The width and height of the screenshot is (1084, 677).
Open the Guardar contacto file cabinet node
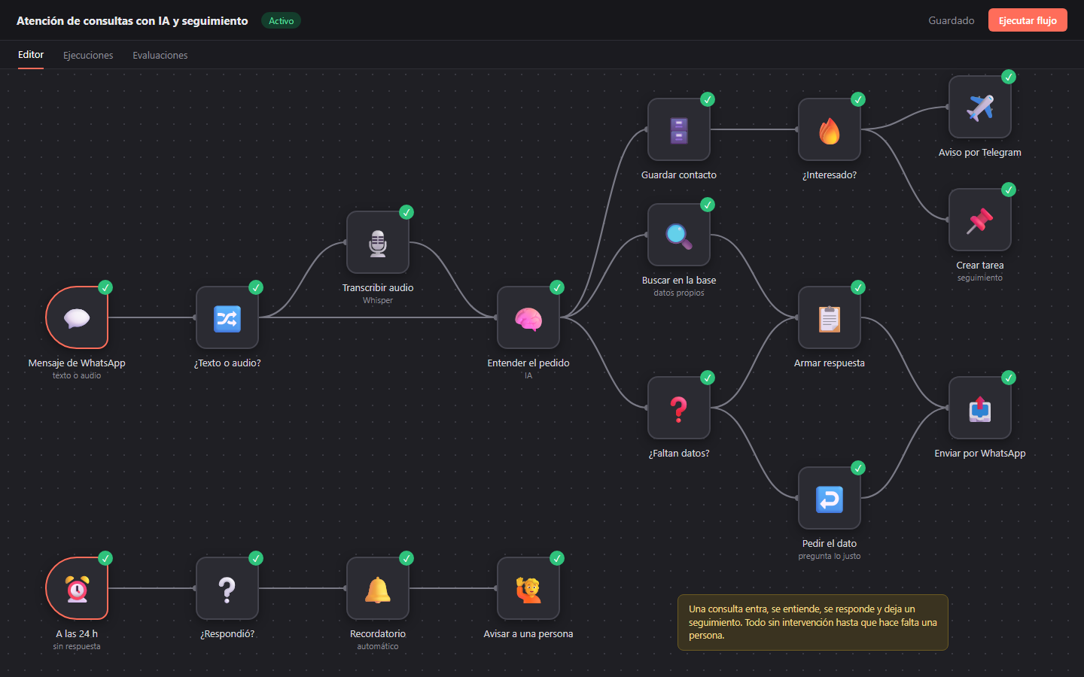(x=679, y=129)
